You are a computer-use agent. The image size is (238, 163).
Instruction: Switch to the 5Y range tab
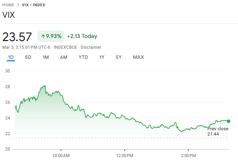[x=119, y=57]
